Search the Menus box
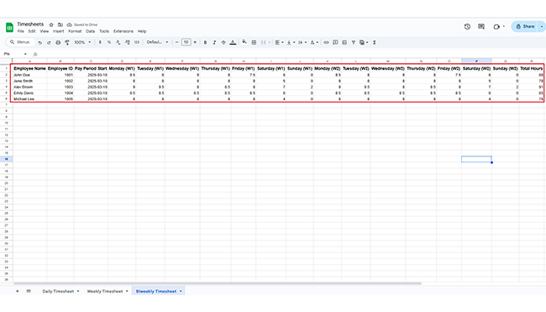546x312 pixels. 21,42
